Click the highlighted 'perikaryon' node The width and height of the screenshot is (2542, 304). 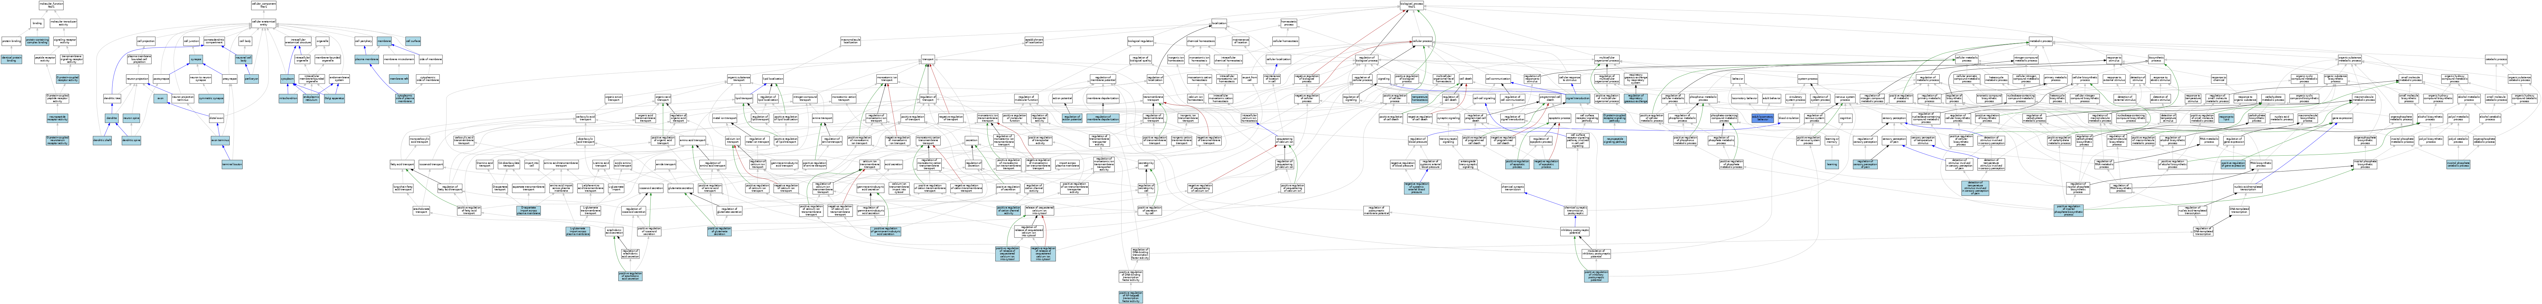[x=252, y=79]
